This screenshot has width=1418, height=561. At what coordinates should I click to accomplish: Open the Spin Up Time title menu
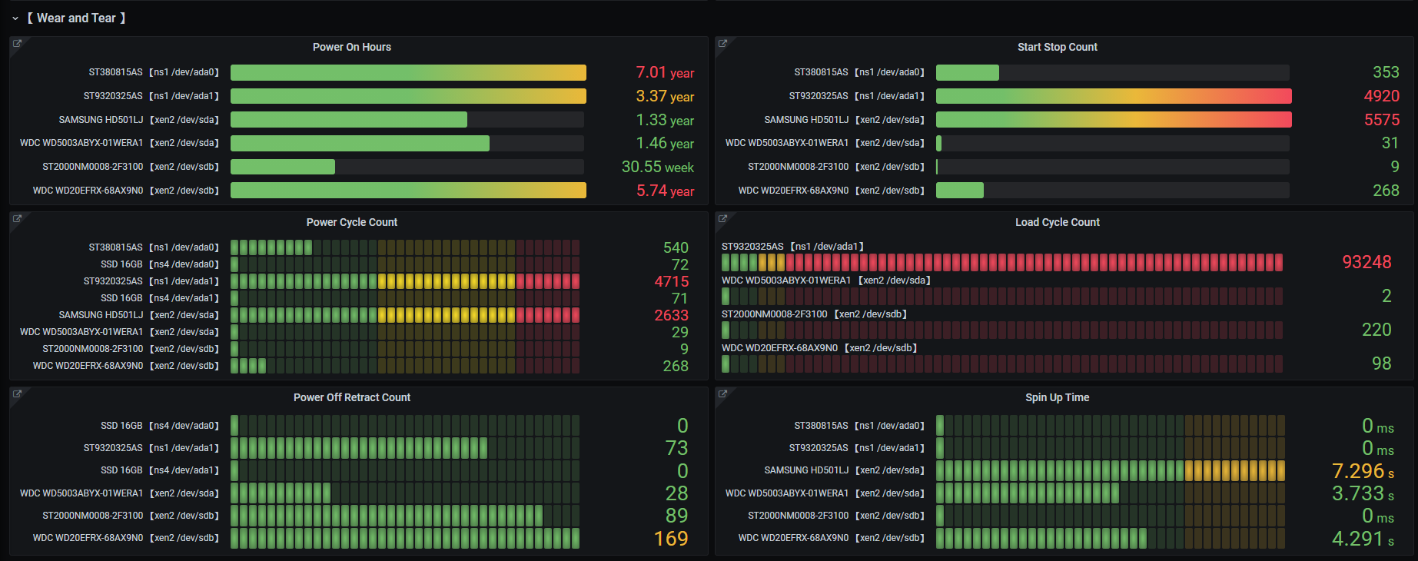tap(1057, 398)
